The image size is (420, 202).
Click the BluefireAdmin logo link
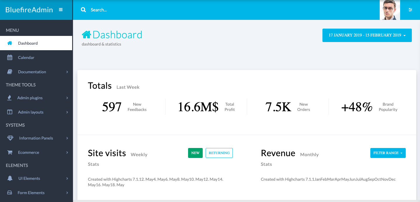pyautogui.click(x=29, y=10)
